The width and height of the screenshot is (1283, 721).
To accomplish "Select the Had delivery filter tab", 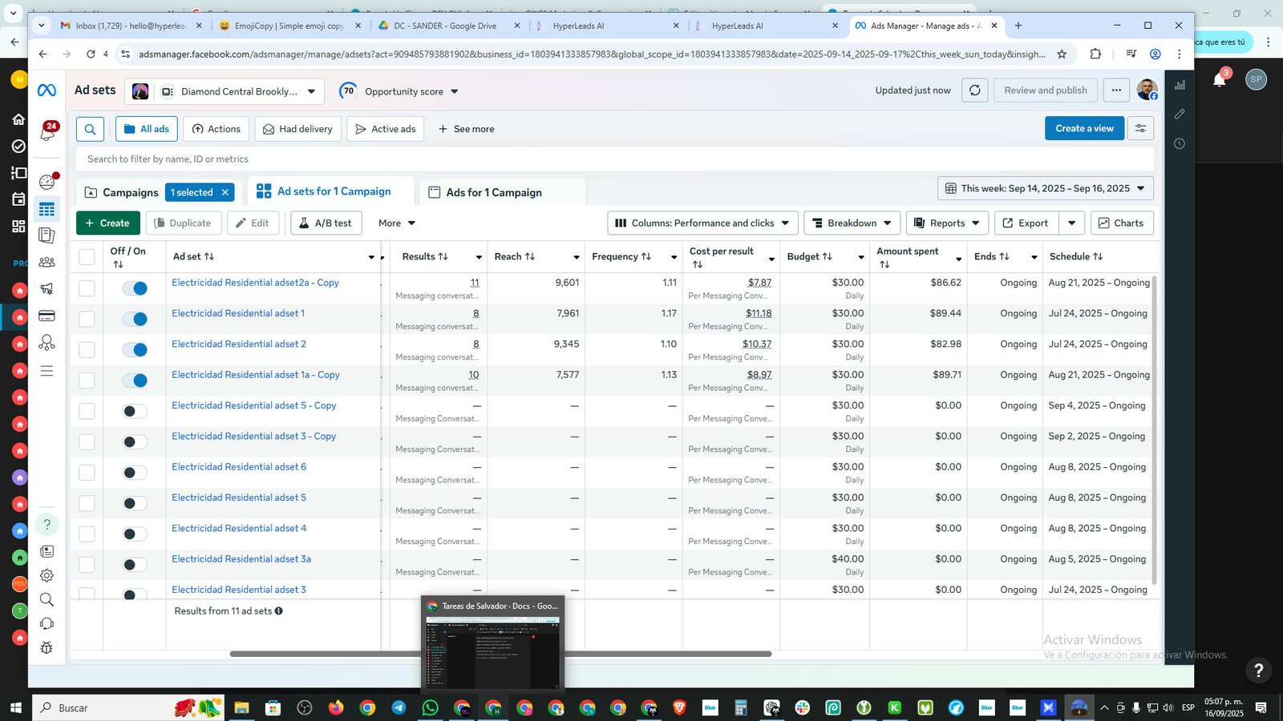I will coord(297,129).
